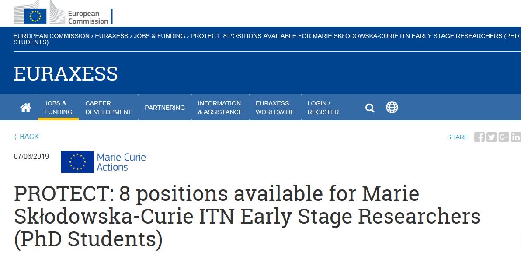Click Jobs & Funding breadcrumb link
This screenshot has height=263, width=521.
click(160, 36)
